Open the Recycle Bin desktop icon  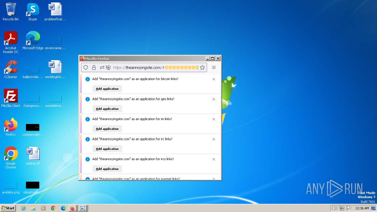click(11, 12)
